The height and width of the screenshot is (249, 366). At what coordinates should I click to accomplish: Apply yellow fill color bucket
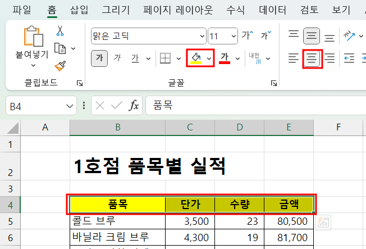tap(196, 58)
